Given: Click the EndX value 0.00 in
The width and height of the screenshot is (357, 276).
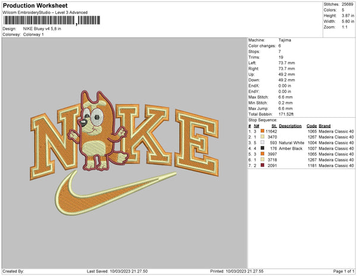Looking at the screenshot, I should pyautogui.click(x=284, y=86).
